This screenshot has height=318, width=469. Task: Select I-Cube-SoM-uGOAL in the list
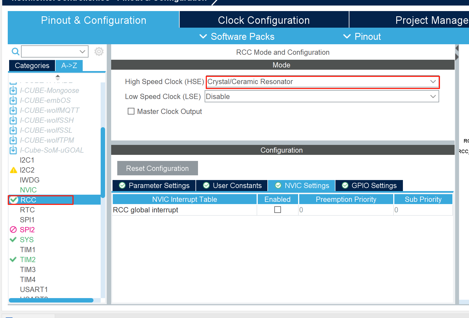tap(52, 150)
